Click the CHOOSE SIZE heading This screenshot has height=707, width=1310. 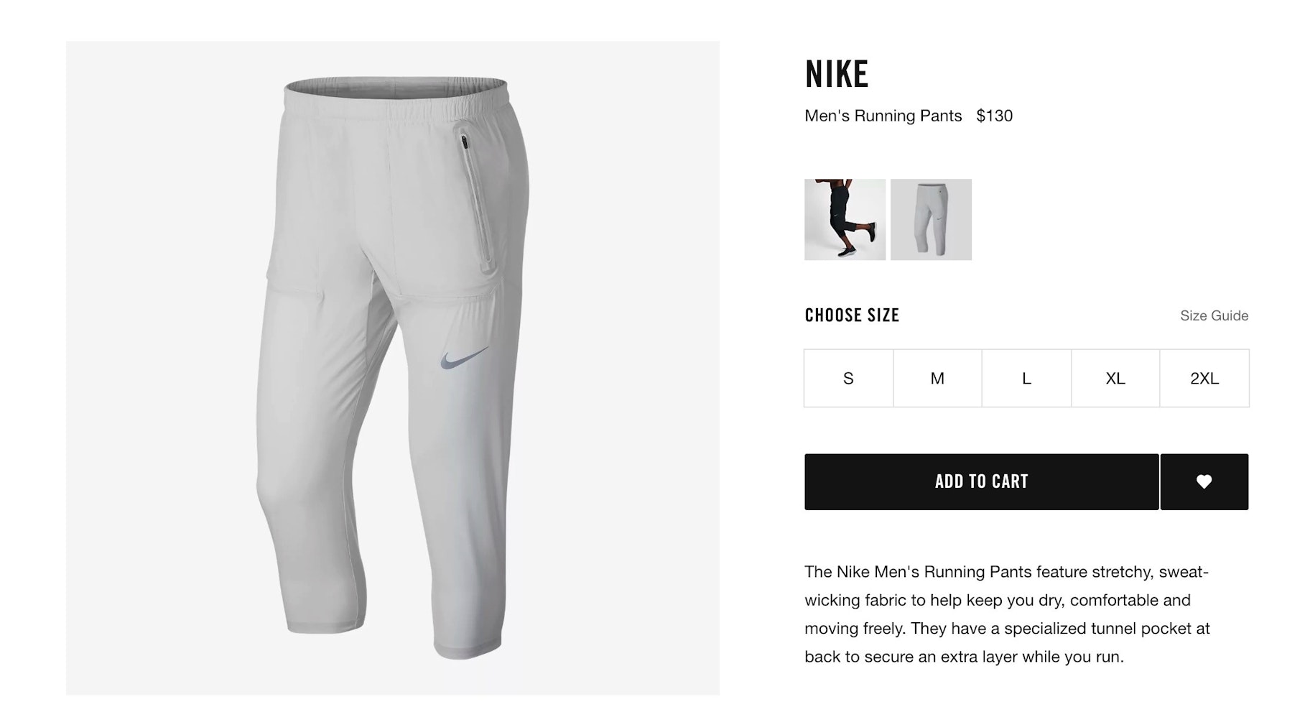tap(852, 315)
